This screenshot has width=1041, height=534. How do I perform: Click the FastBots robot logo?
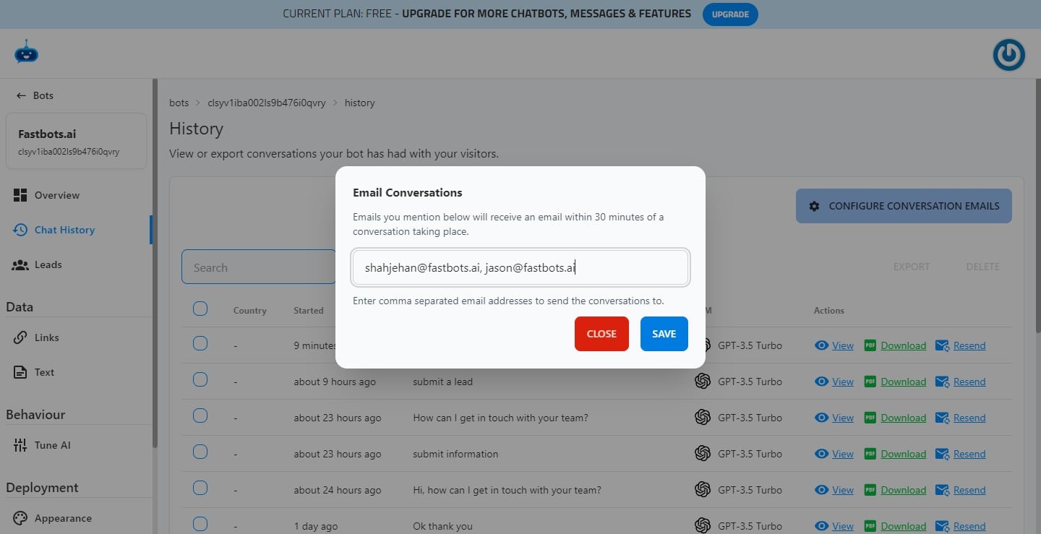point(26,51)
